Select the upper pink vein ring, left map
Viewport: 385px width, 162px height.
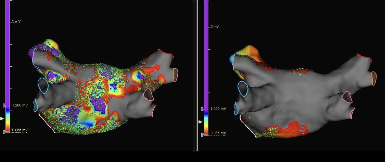click(x=149, y=95)
